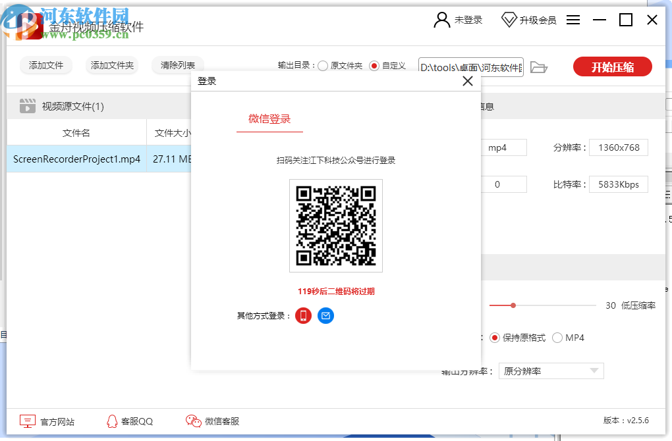Click the email login icon

(x=325, y=315)
